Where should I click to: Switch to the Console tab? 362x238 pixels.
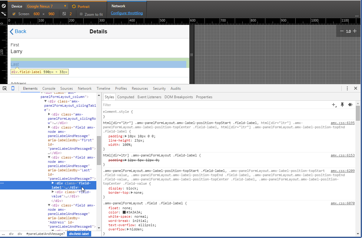49,89
